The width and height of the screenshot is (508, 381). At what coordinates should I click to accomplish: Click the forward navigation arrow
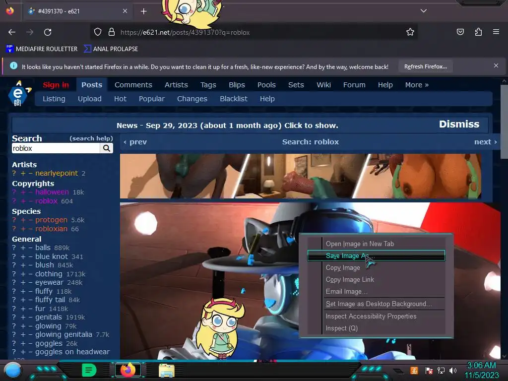30,32
